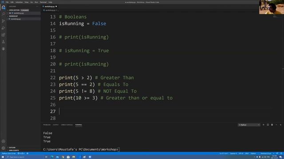This screenshot has width=284, height=159.
Task: Open the Go menu
Action: point(32,2)
